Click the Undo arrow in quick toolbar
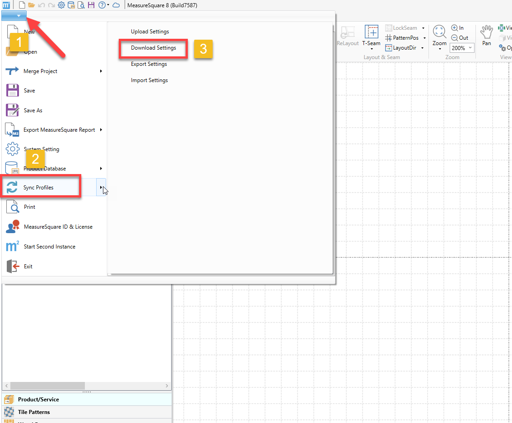Image resolution: width=512 pixels, height=423 pixels. tap(41, 5)
